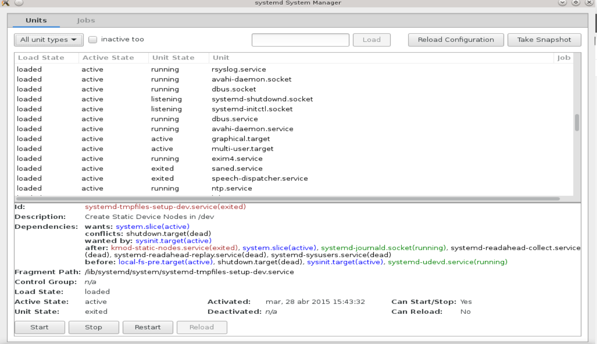
Task: Select speech-dispatcher.service row
Action: tap(294, 178)
